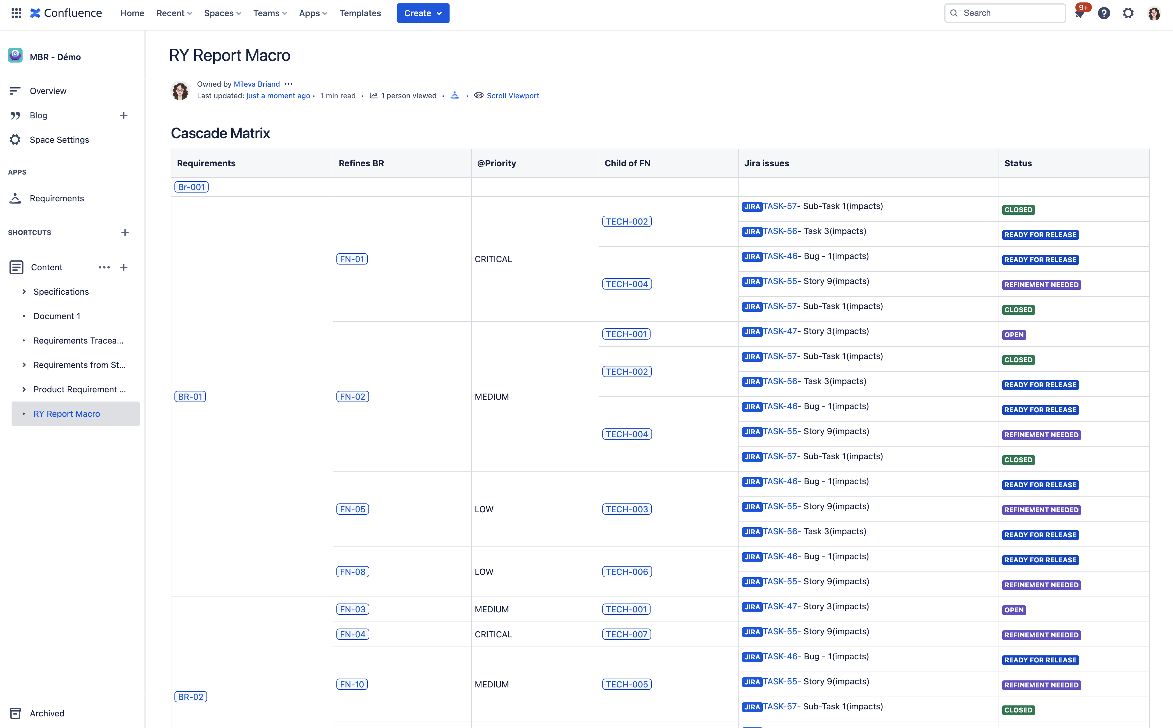Open the app switcher grid icon

(16, 13)
